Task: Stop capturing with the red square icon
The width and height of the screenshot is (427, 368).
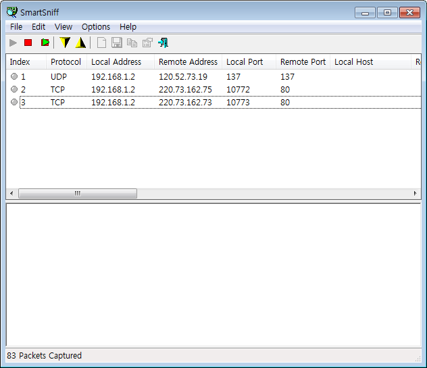Action: [x=28, y=43]
